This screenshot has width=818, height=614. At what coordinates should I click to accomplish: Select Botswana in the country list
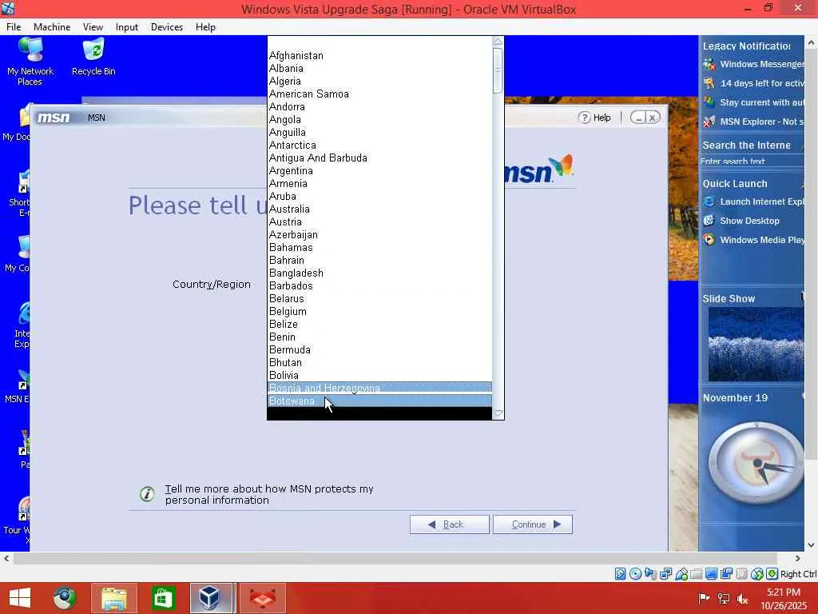pos(379,401)
